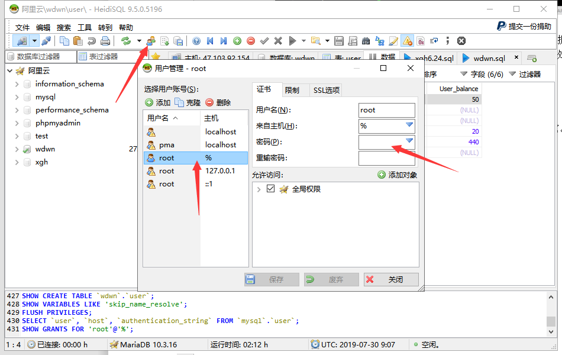This screenshot has width=562, height=355.
Task: Click the semicolon delimiter toolbar icon
Action: pyautogui.click(x=448, y=41)
